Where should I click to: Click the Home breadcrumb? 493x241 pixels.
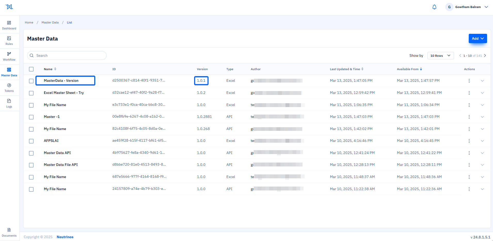[29, 22]
